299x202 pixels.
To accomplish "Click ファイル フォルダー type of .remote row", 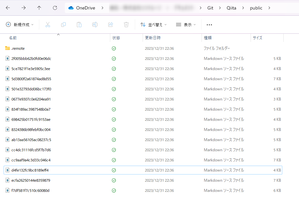I will [217, 48].
